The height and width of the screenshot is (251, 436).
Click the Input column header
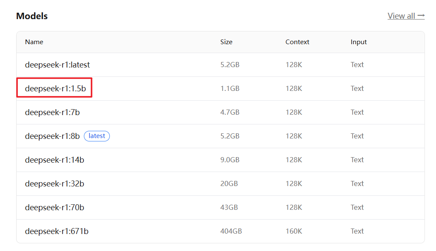[x=359, y=42]
